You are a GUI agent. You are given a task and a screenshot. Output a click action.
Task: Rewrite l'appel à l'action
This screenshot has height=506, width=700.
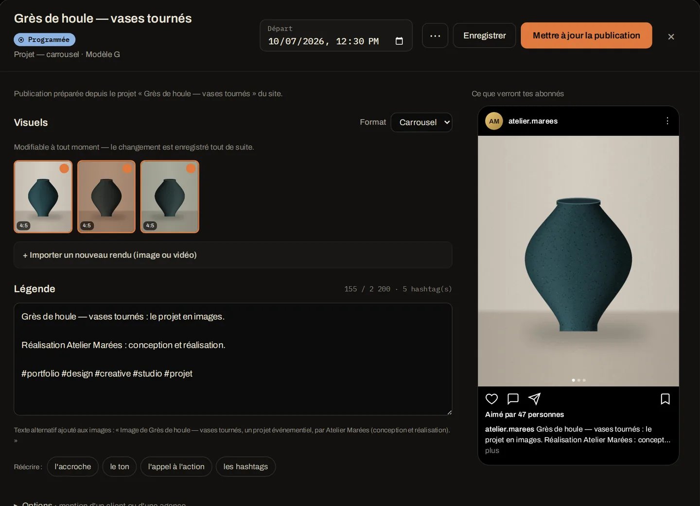coord(176,467)
